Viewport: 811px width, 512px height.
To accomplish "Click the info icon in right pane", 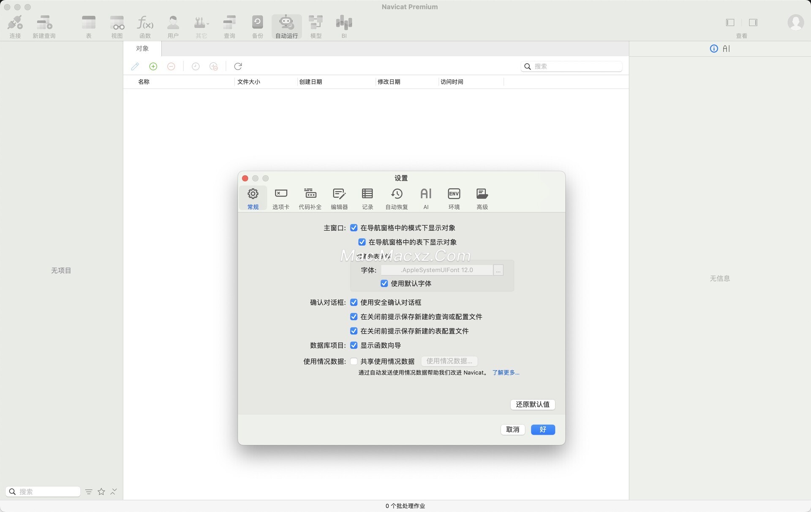I will click(x=714, y=49).
